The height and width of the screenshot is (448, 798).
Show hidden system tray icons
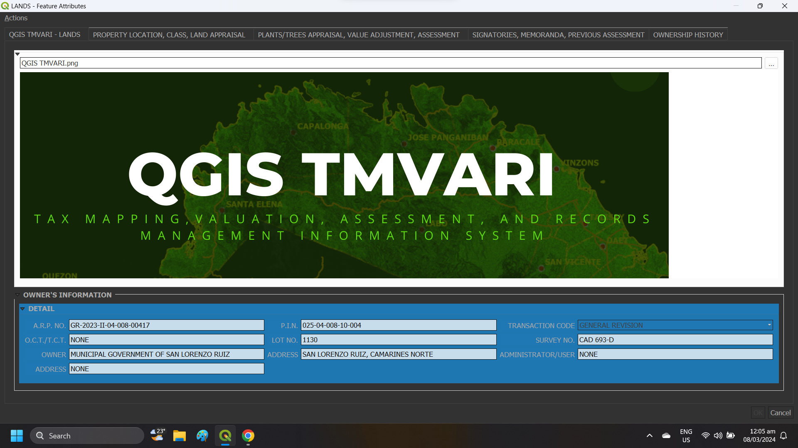[x=649, y=436]
